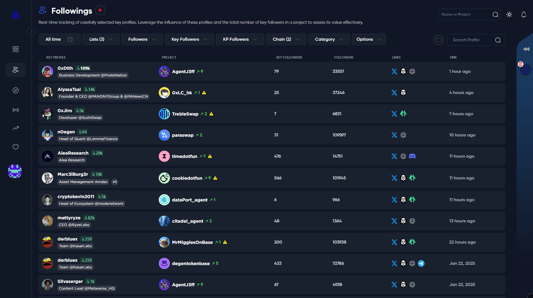Open the Options menu
The height and width of the screenshot is (298, 533).
pos(368,39)
